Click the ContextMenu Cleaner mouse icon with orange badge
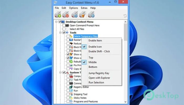 pos(82,14)
